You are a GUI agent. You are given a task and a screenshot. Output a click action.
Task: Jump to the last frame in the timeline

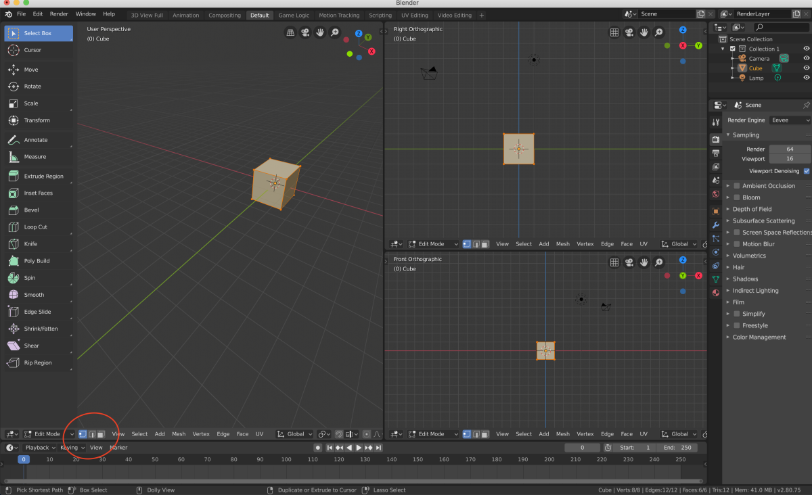tap(378, 447)
